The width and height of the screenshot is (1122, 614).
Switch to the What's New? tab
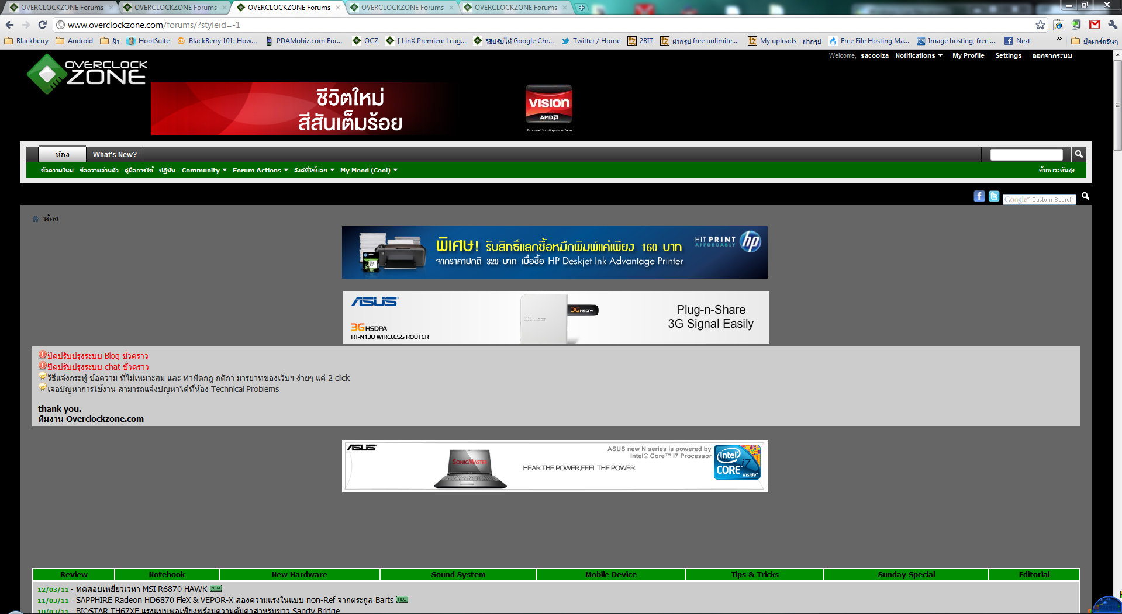pyautogui.click(x=115, y=155)
